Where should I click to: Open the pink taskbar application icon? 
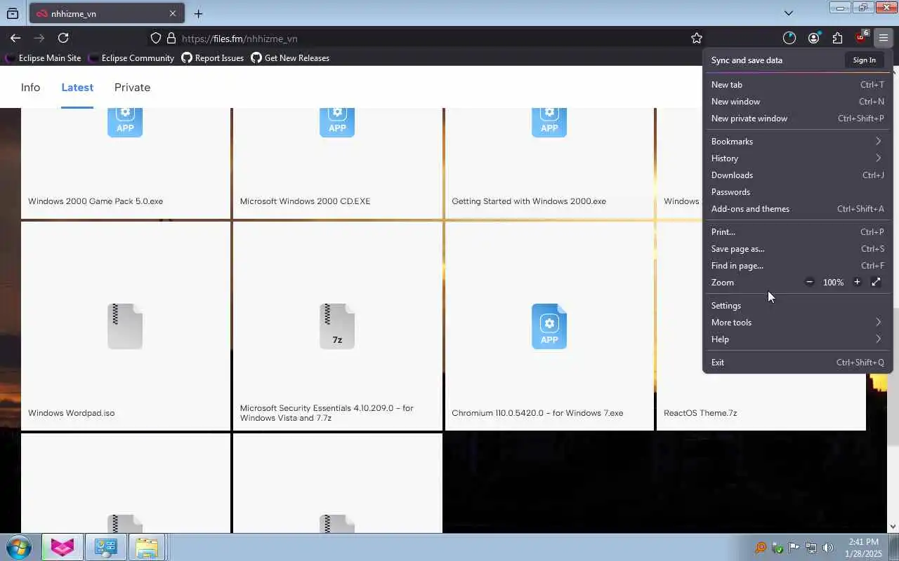62,547
